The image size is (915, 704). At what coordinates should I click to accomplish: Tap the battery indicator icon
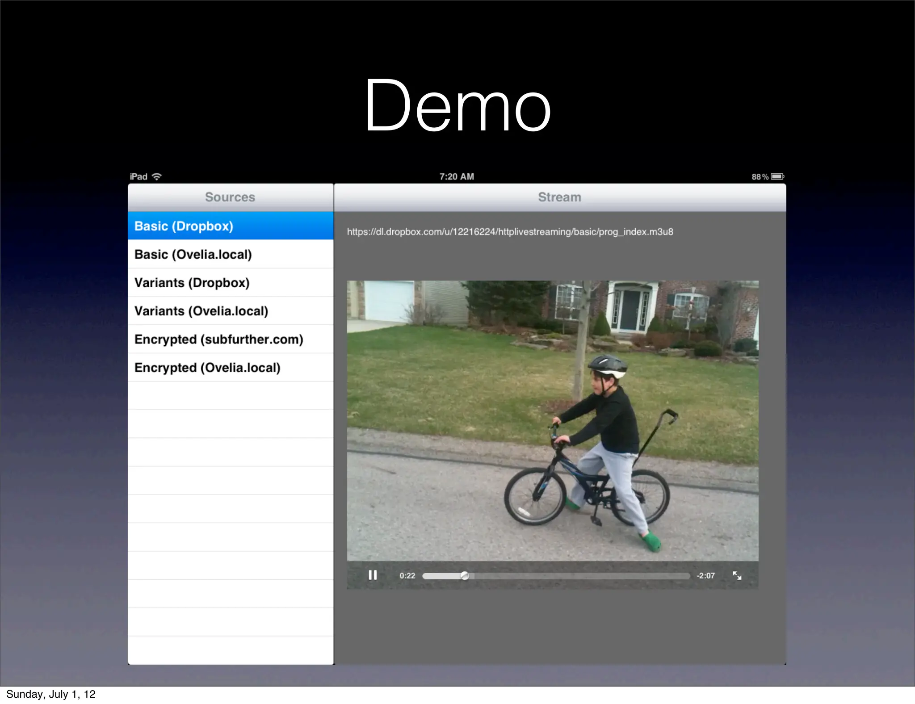[777, 176]
